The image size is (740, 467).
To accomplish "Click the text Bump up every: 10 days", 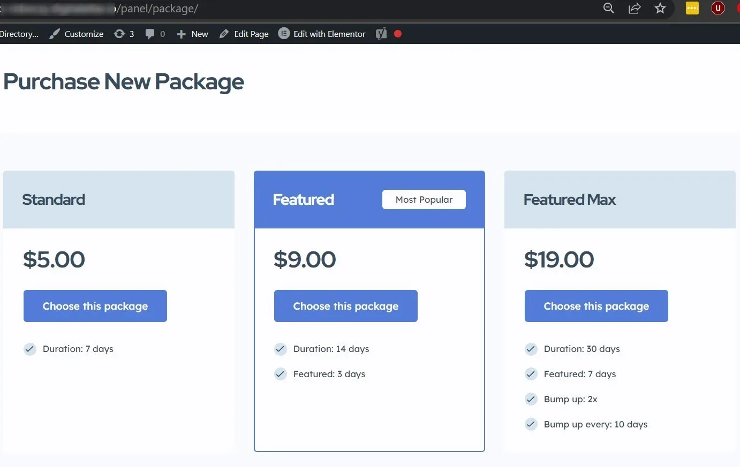I will click(x=596, y=424).
